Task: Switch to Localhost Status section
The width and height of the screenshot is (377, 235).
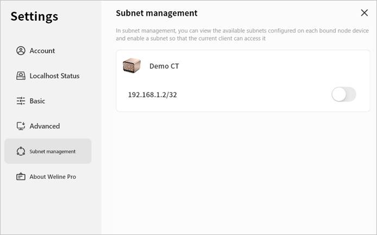Action: click(54, 76)
